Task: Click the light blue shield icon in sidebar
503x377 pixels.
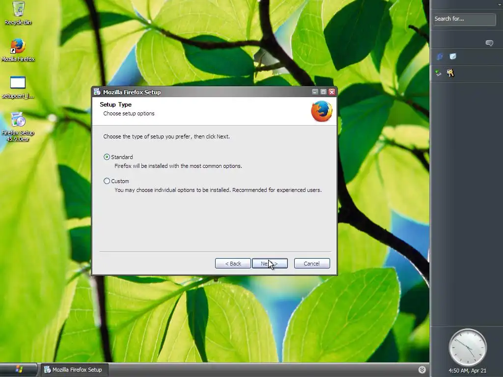Action: [x=452, y=57]
